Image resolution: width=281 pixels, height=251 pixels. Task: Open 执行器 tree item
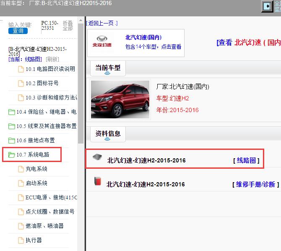(x=34, y=240)
